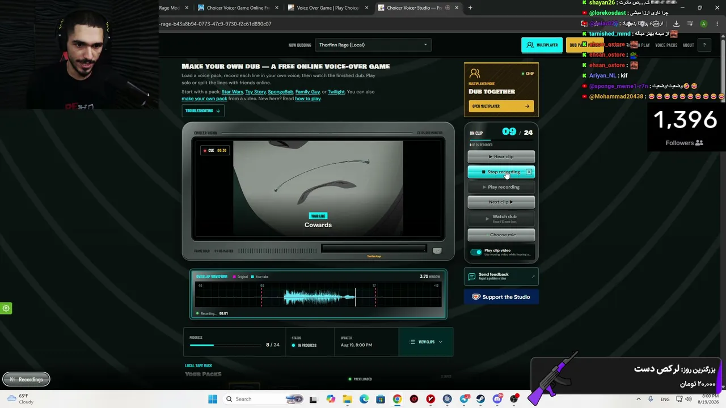Follow the Toy Story pack link

click(255, 92)
